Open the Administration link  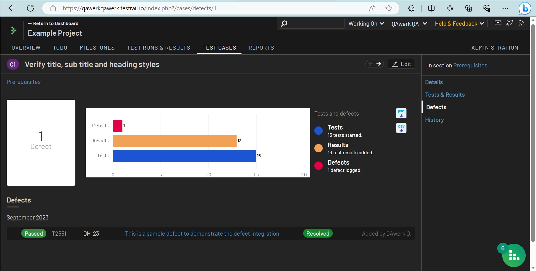[495, 48]
